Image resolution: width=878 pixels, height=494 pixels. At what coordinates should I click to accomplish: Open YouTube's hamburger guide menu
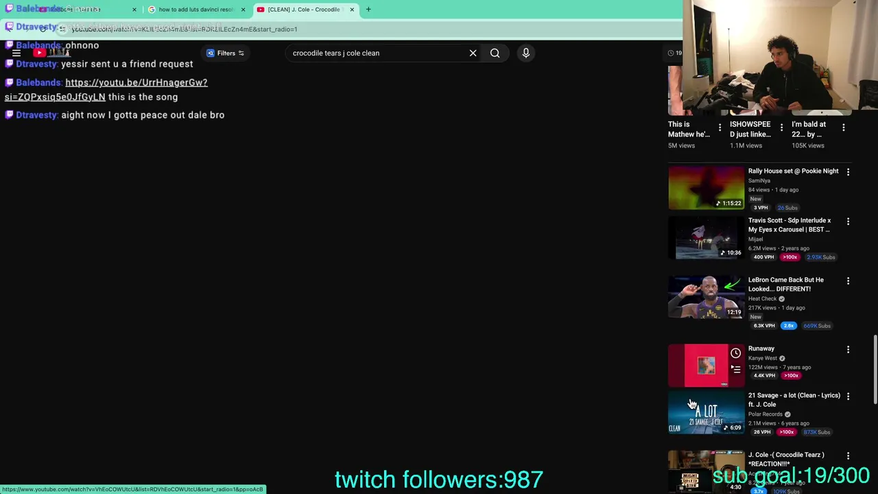click(x=16, y=53)
